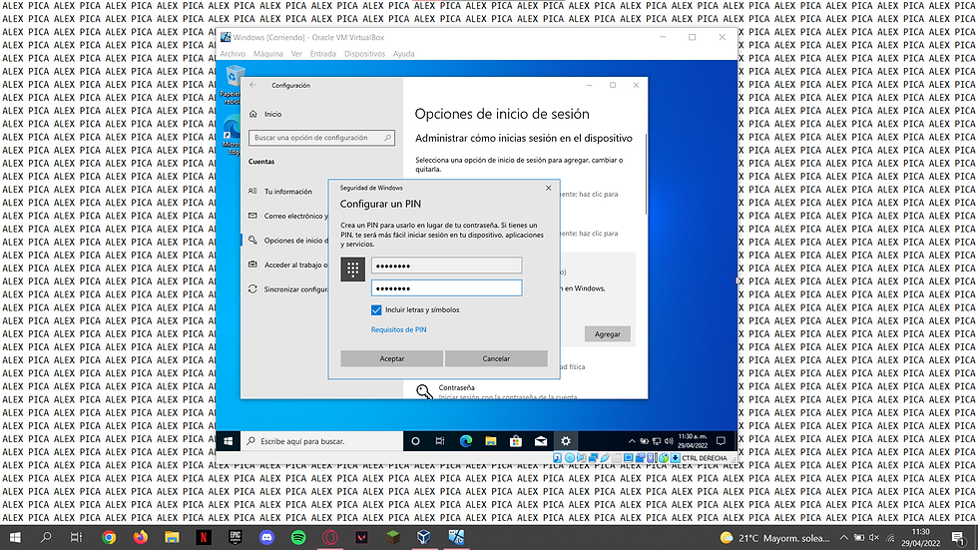This screenshot has width=978, height=550.
Task: Open the guest Windows Start menu
Action: (229, 441)
